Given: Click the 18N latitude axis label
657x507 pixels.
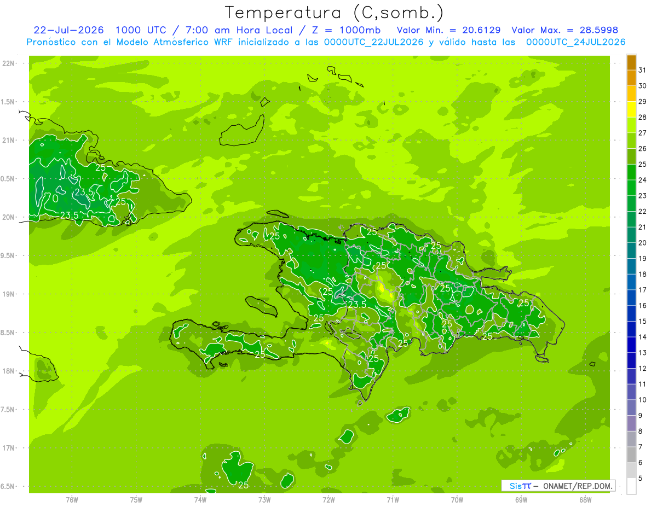Looking at the screenshot, I should pyautogui.click(x=8, y=371).
